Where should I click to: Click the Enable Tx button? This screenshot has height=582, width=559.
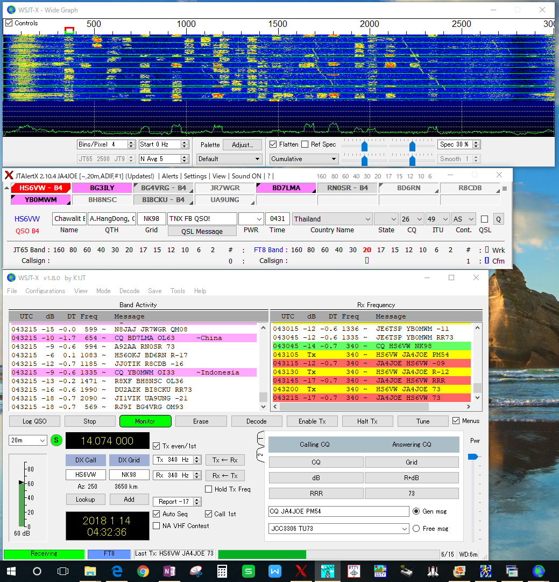[x=312, y=421]
